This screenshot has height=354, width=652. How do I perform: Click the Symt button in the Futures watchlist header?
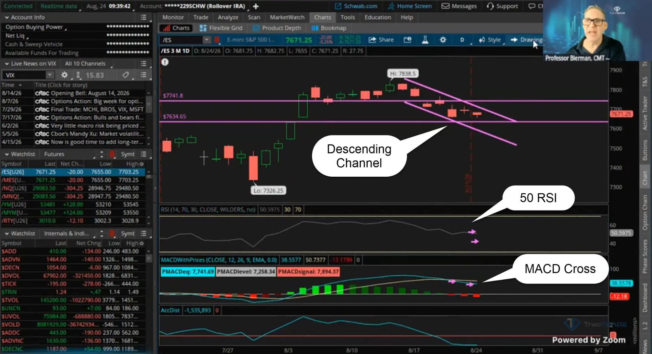[128, 154]
